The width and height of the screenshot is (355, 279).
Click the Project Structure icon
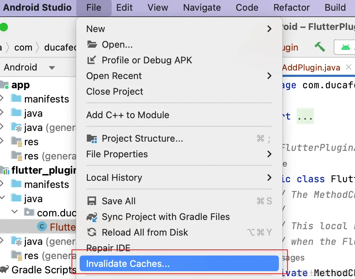point(92,138)
